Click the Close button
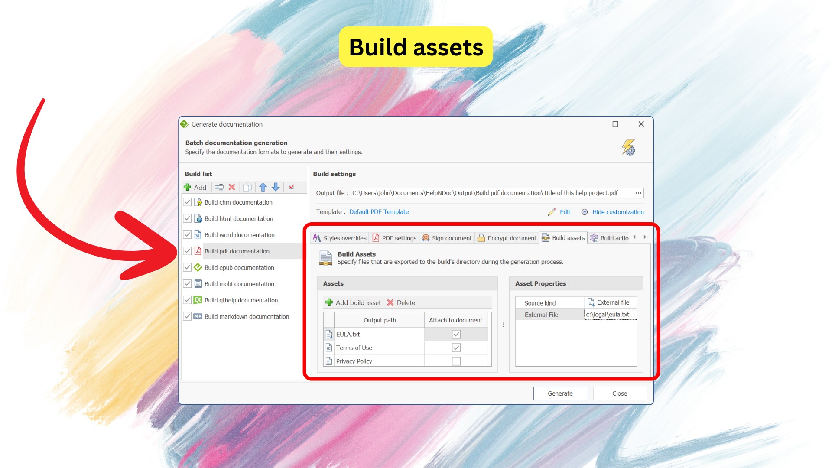This screenshot has width=832, height=468. coord(620,393)
